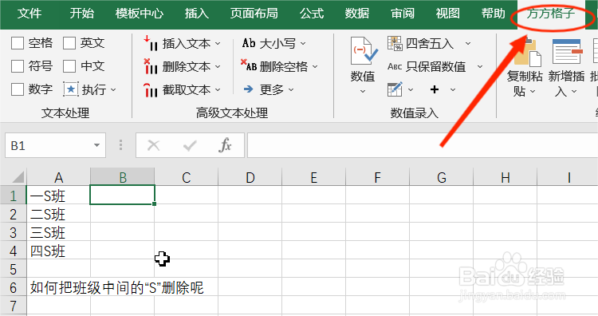This screenshot has height=316, width=598.
Task: Click the 只保留数值 ABC icon
Action: 395,67
